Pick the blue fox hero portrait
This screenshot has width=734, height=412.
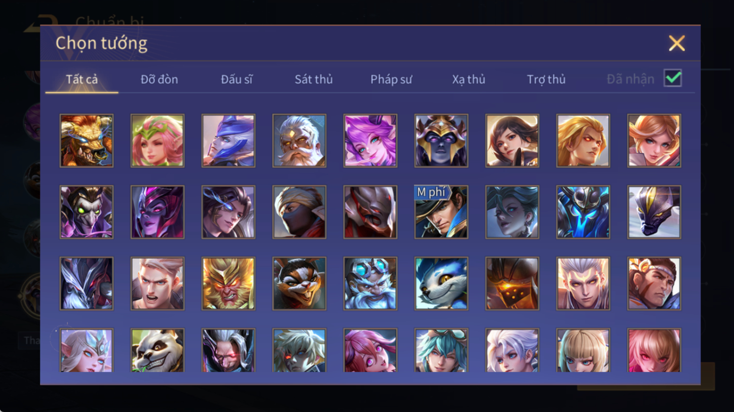[441, 283]
